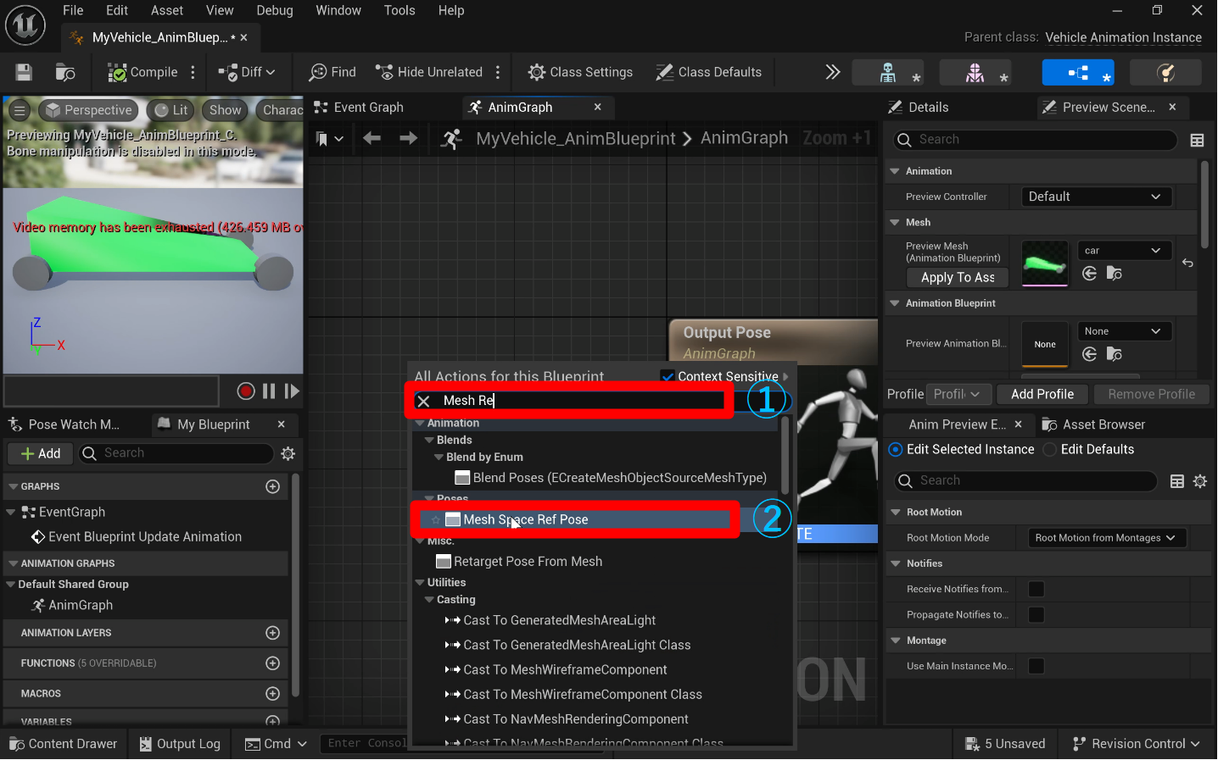The image size is (1218, 760).
Task: Toggle the Context Sensitive checkbox
Action: [667, 376]
